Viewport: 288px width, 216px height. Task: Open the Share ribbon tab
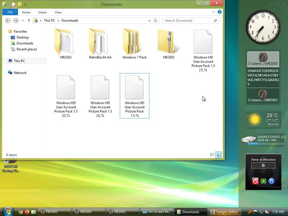(x=42, y=12)
